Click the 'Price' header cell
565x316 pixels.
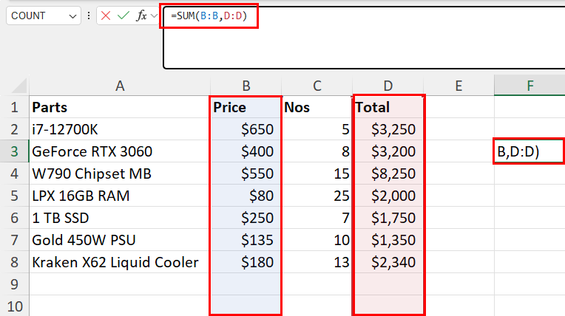[x=246, y=107]
